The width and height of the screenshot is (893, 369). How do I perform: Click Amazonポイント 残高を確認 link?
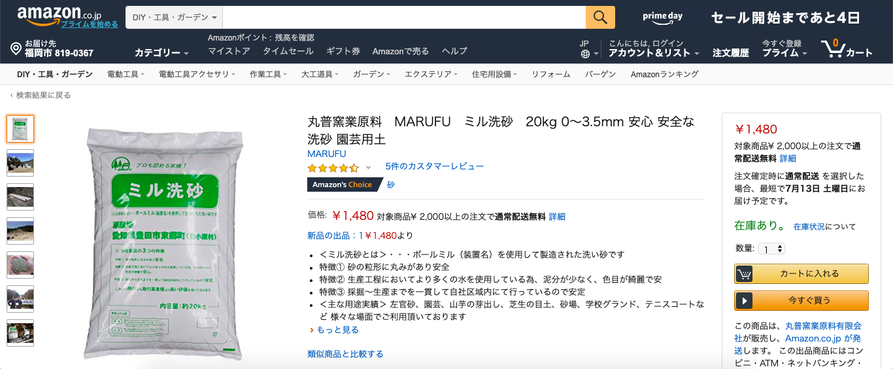261,37
